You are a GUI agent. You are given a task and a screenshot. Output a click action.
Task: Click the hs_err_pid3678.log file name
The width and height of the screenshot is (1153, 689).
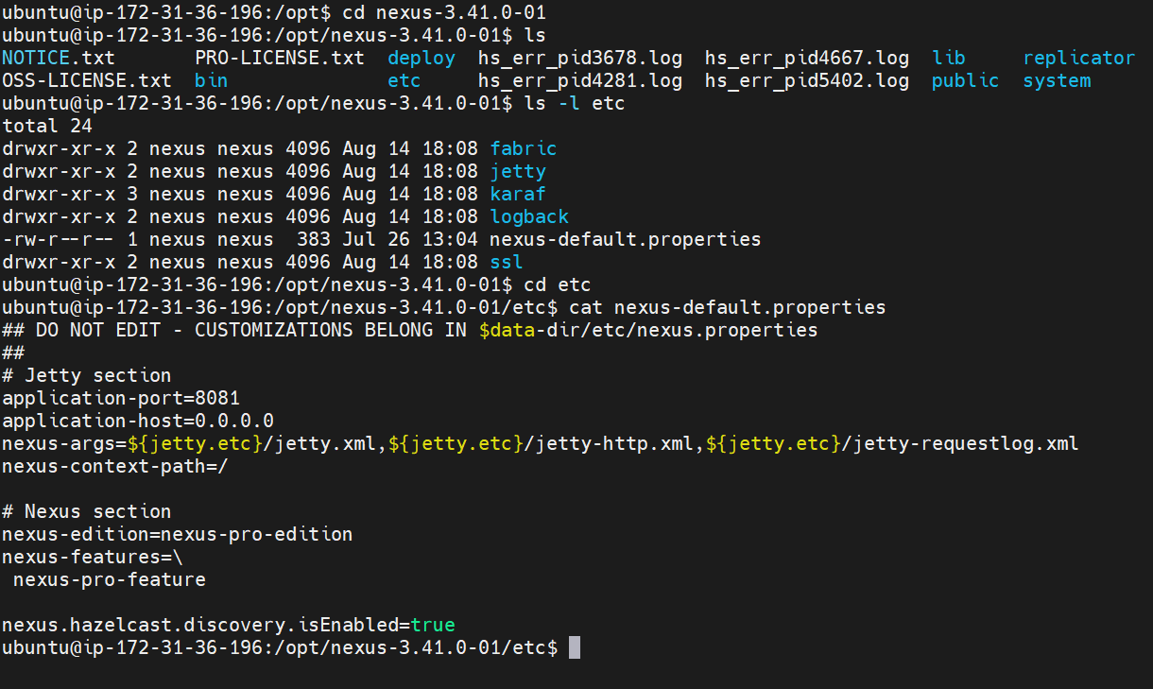[580, 58]
